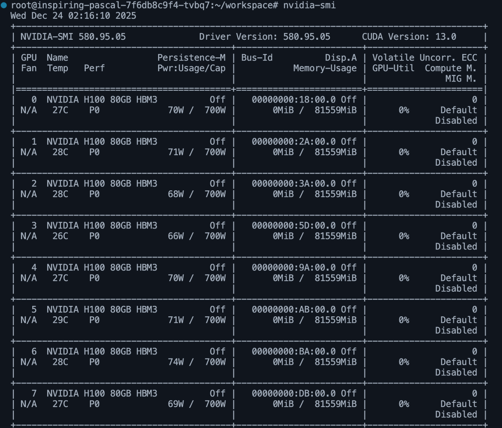Click the Disabled MIG mode of GPU 7
The image size is (502, 428).
click(x=456, y=414)
